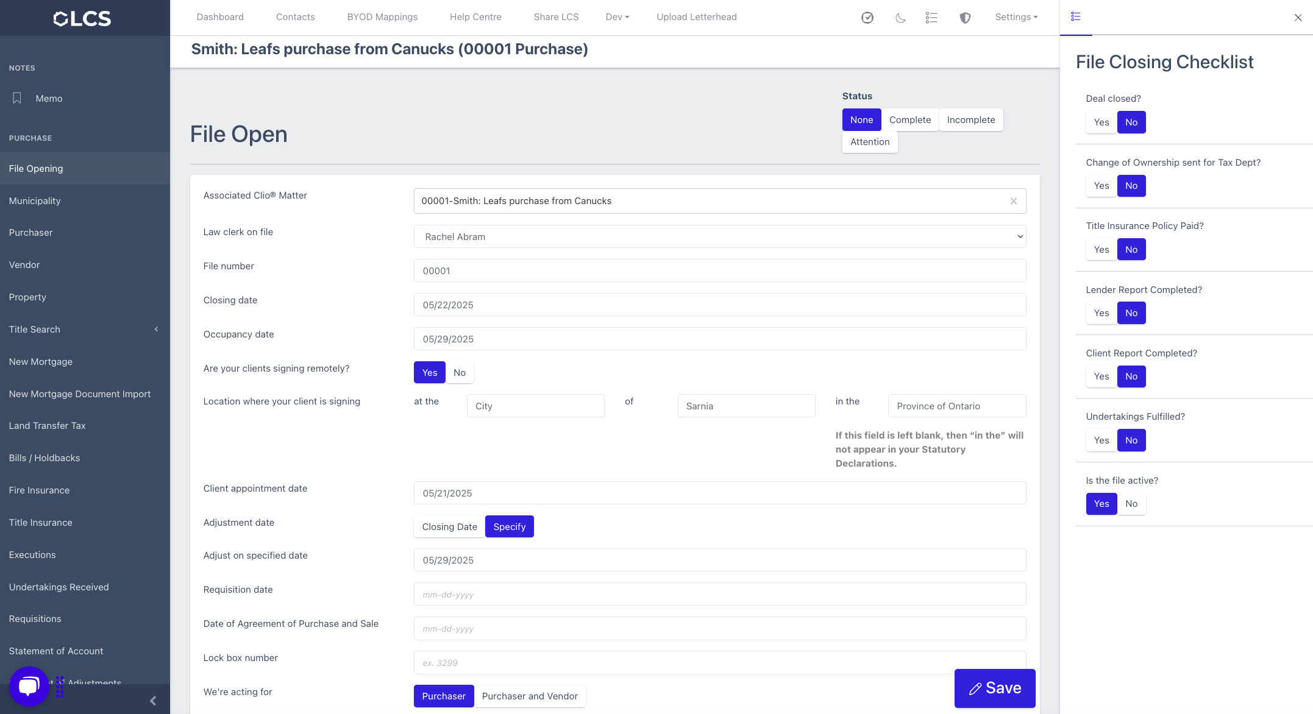Open the chat bubble widget
Screen dimensions: 1313x714
pos(29,687)
